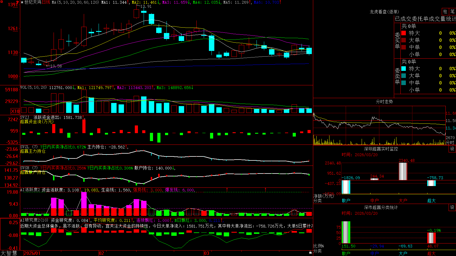Click the dark red 中单 buy-order swatch
Viewport: 456px width, 256px height.
(x=404, y=47)
